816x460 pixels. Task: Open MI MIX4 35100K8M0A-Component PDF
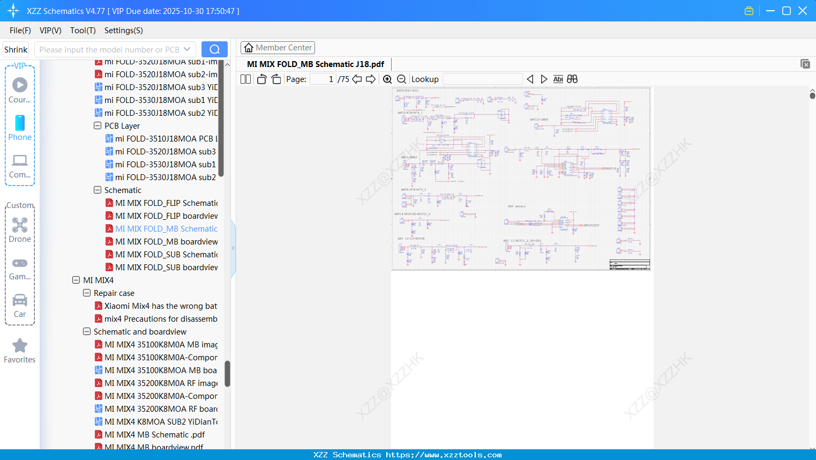tap(156, 357)
